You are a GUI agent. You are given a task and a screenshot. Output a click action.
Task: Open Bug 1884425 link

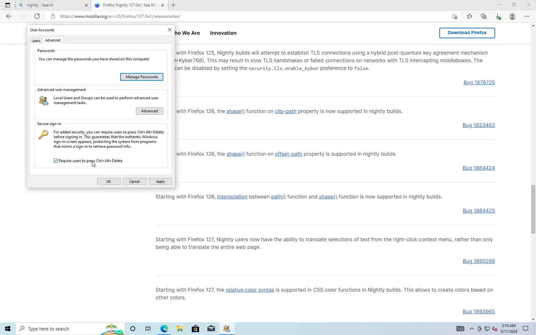[x=479, y=211]
